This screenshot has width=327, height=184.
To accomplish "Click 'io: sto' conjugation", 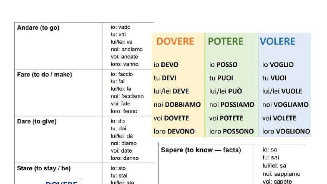I will [x=118, y=168].
